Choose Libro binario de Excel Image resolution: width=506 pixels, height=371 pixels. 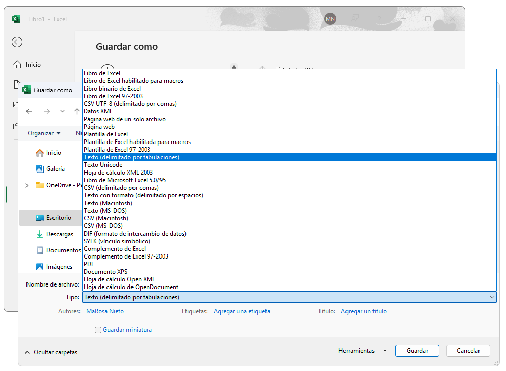click(289, 89)
